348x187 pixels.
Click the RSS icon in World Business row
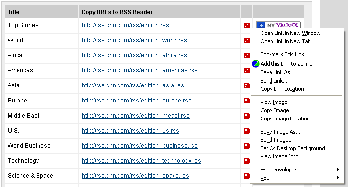246,146
